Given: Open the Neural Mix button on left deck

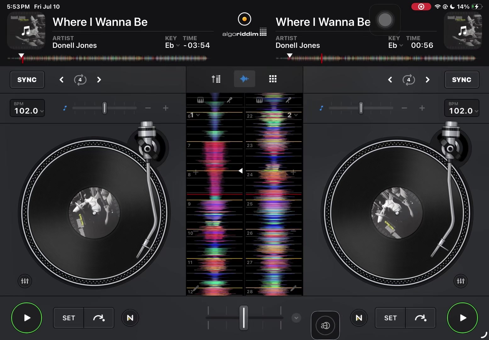Looking at the screenshot, I should coord(130,318).
